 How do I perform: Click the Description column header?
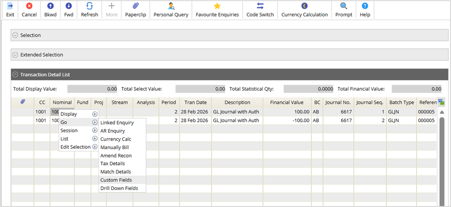[x=238, y=102]
